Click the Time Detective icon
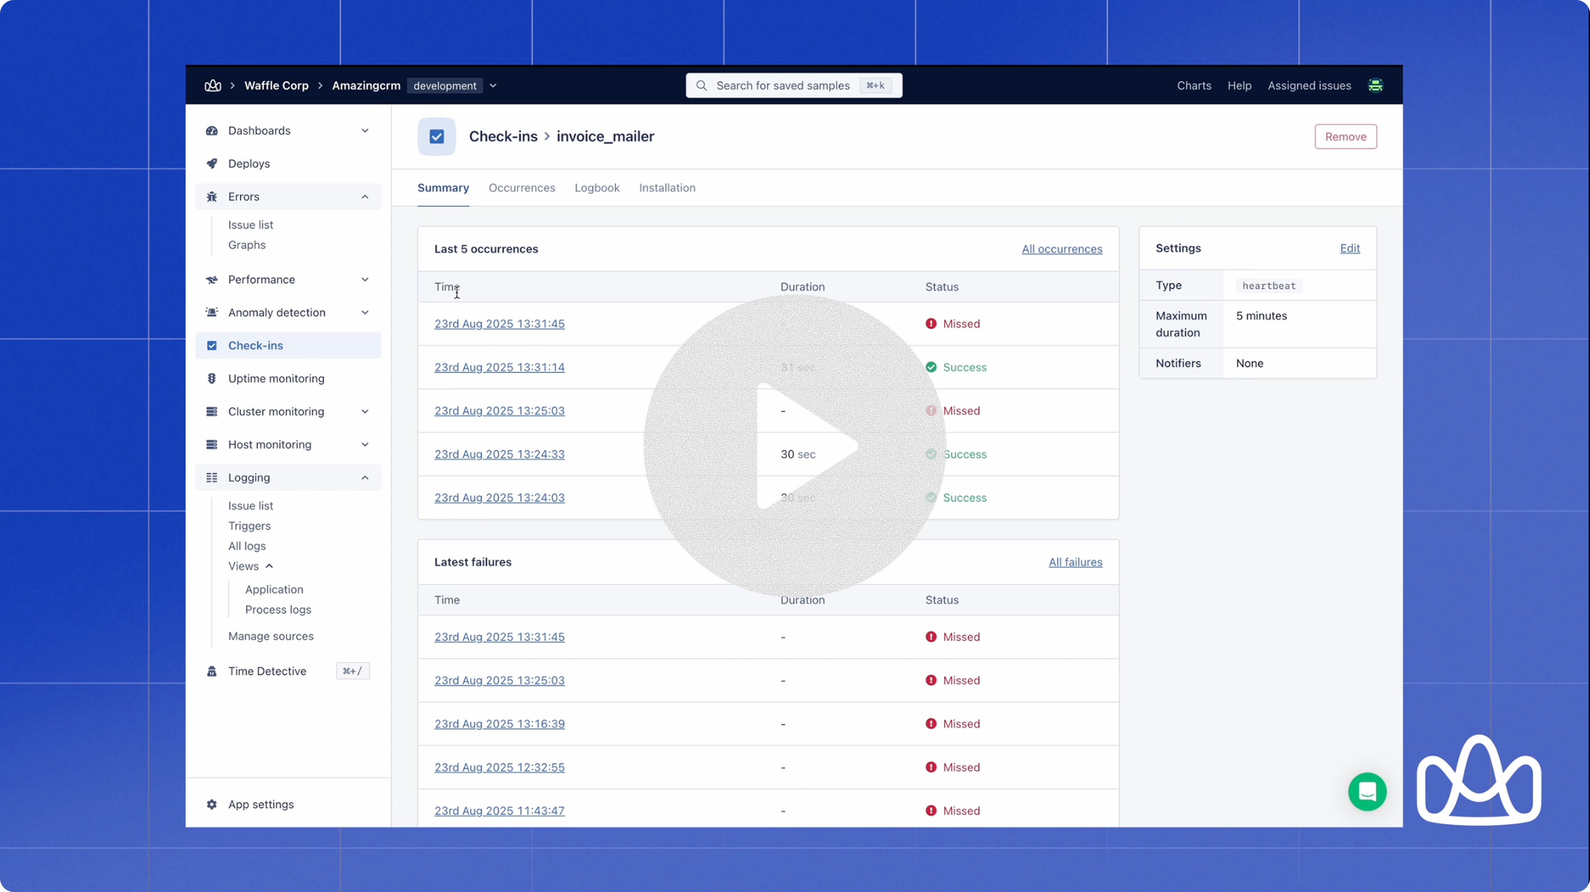Image resolution: width=1590 pixels, height=892 pixels. tap(212, 671)
